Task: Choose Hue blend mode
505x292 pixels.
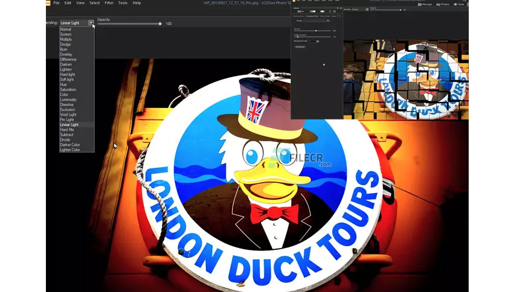Action: (x=77, y=84)
